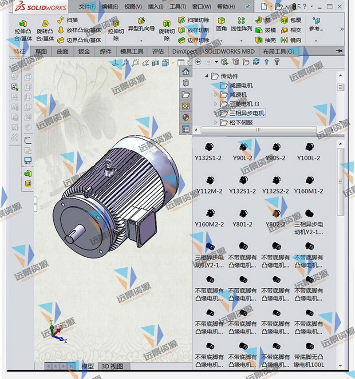Open the 异型孔向导 hole wizard
Viewport: 355px width, 379px height.
coord(141,24)
